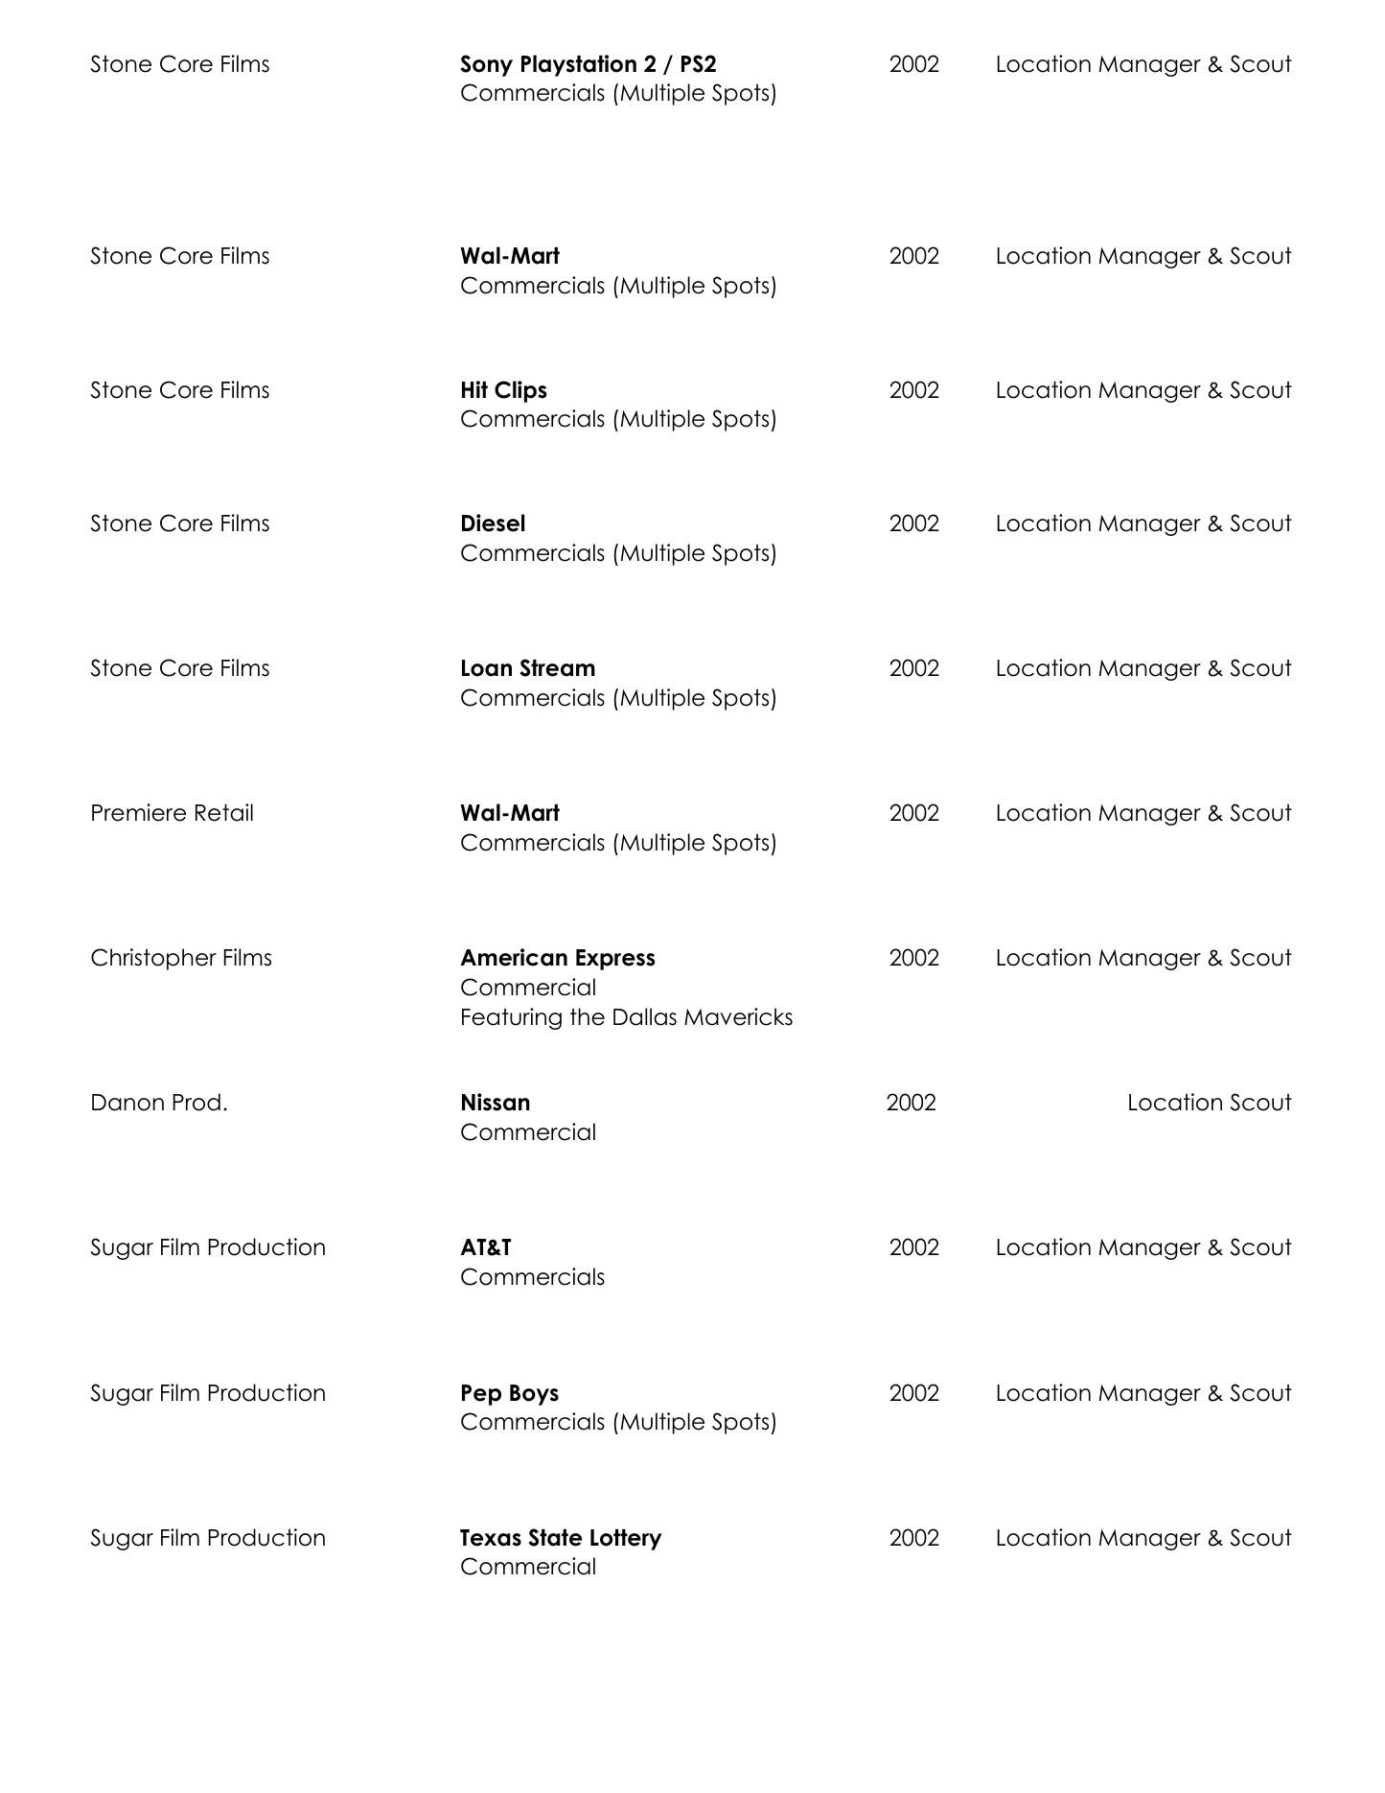Click the 2002 year next to AT&T
Screen dimensions: 1385x1793
913,1247
